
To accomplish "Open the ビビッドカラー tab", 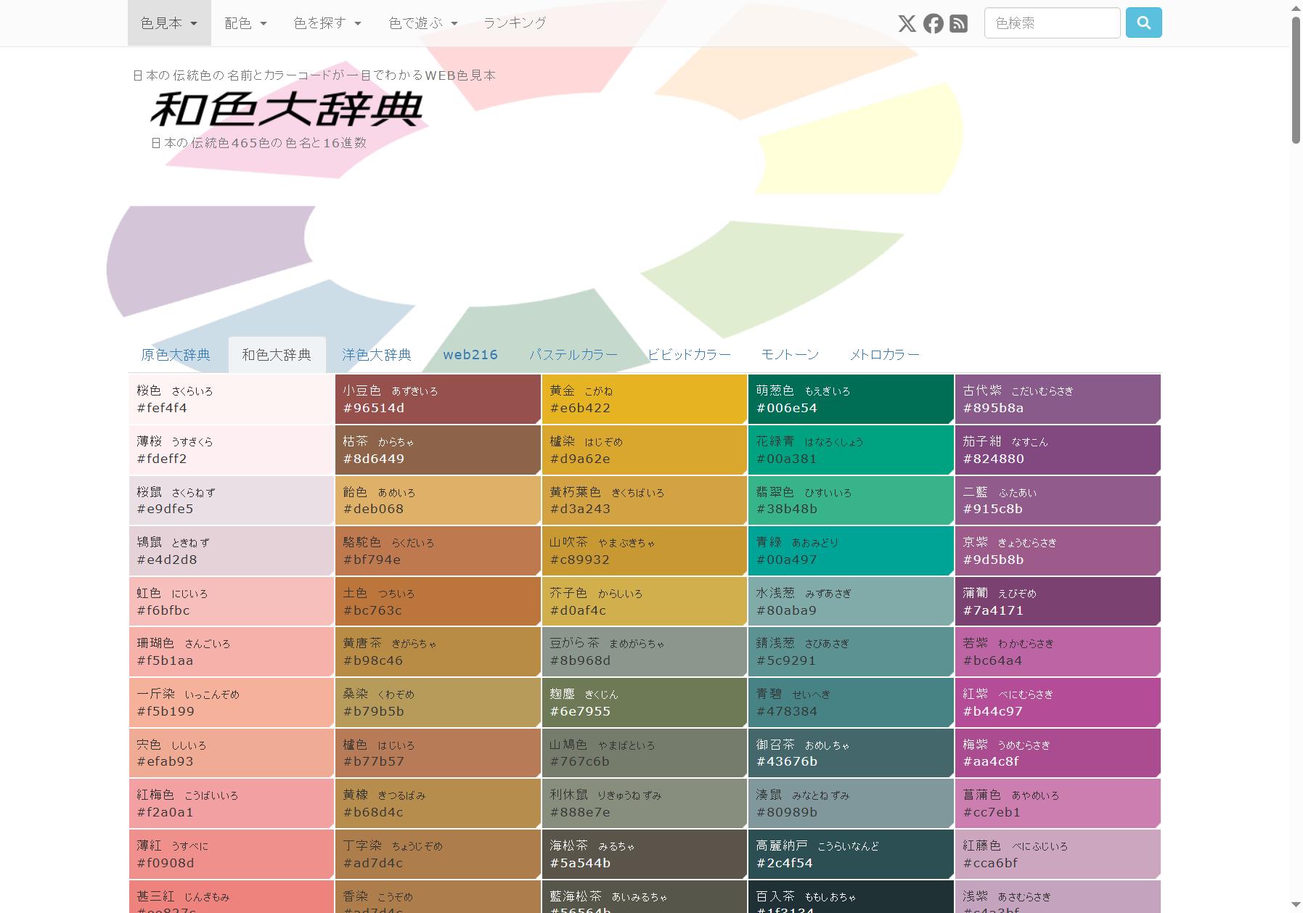I will coord(689,354).
